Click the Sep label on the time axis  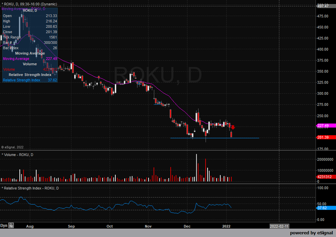[71, 226]
